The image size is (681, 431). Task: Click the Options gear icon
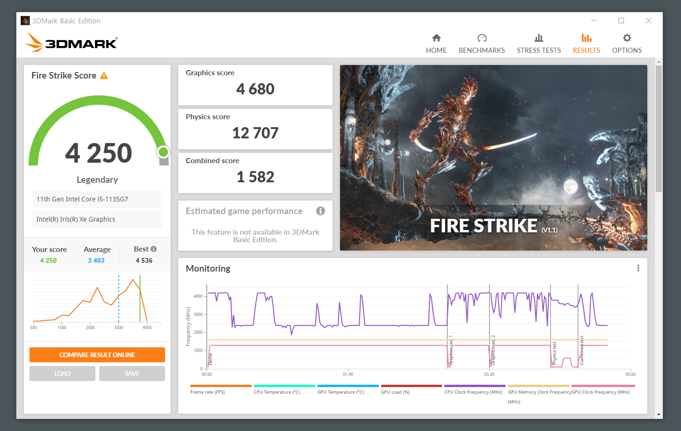tap(627, 38)
